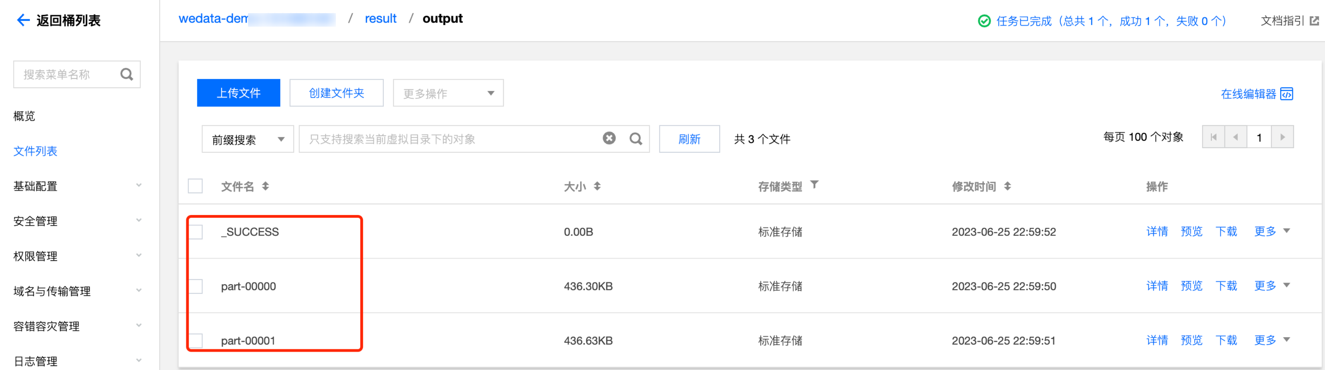
Task: Focus the object prefix search input field
Action: pyautogui.click(x=447, y=139)
